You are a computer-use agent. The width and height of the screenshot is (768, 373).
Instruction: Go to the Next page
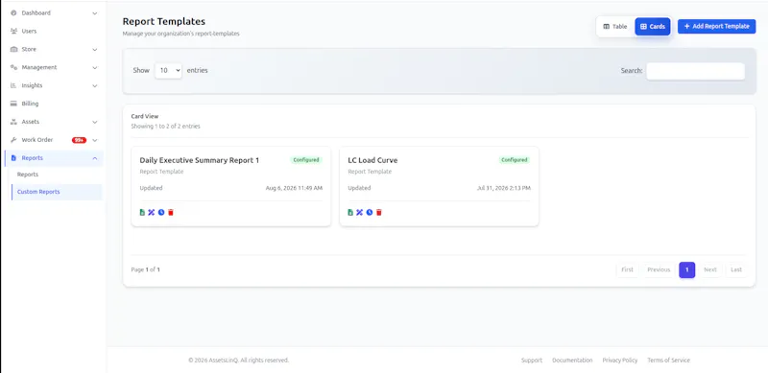pyautogui.click(x=710, y=269)
